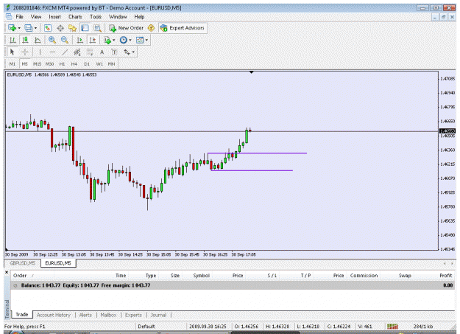
Task: Close the Terminal panel with x
Action: click(x=7, y=272)
